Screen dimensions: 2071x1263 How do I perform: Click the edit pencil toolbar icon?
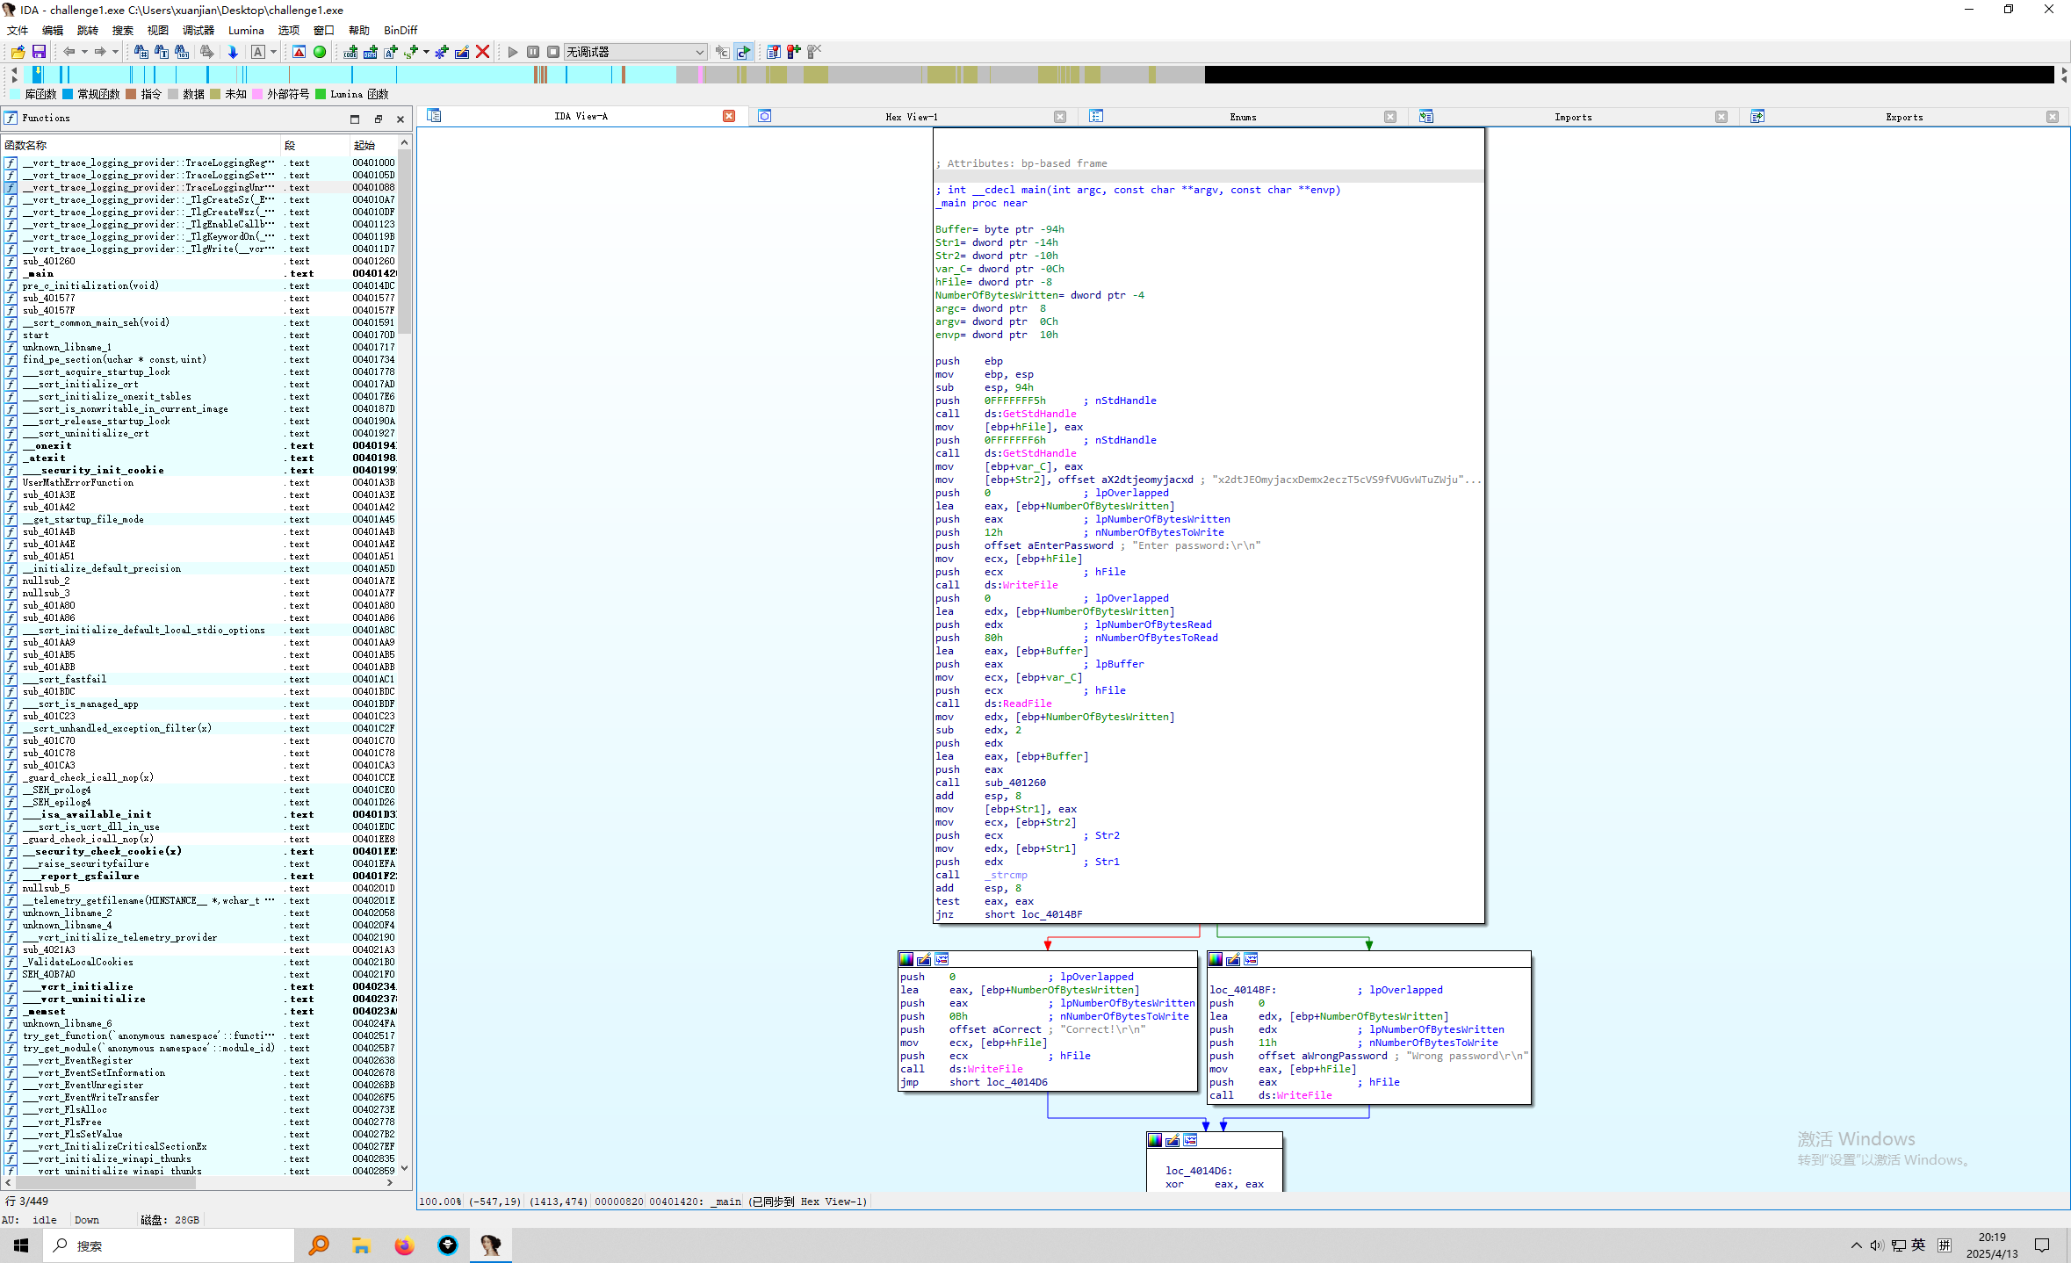(461, 52)
